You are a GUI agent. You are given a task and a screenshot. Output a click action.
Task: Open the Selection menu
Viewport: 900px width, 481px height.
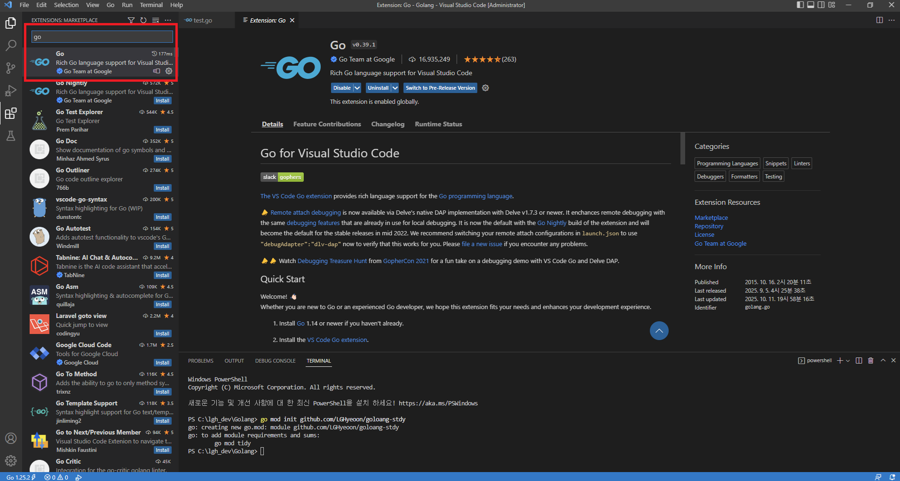click(66, 5)
